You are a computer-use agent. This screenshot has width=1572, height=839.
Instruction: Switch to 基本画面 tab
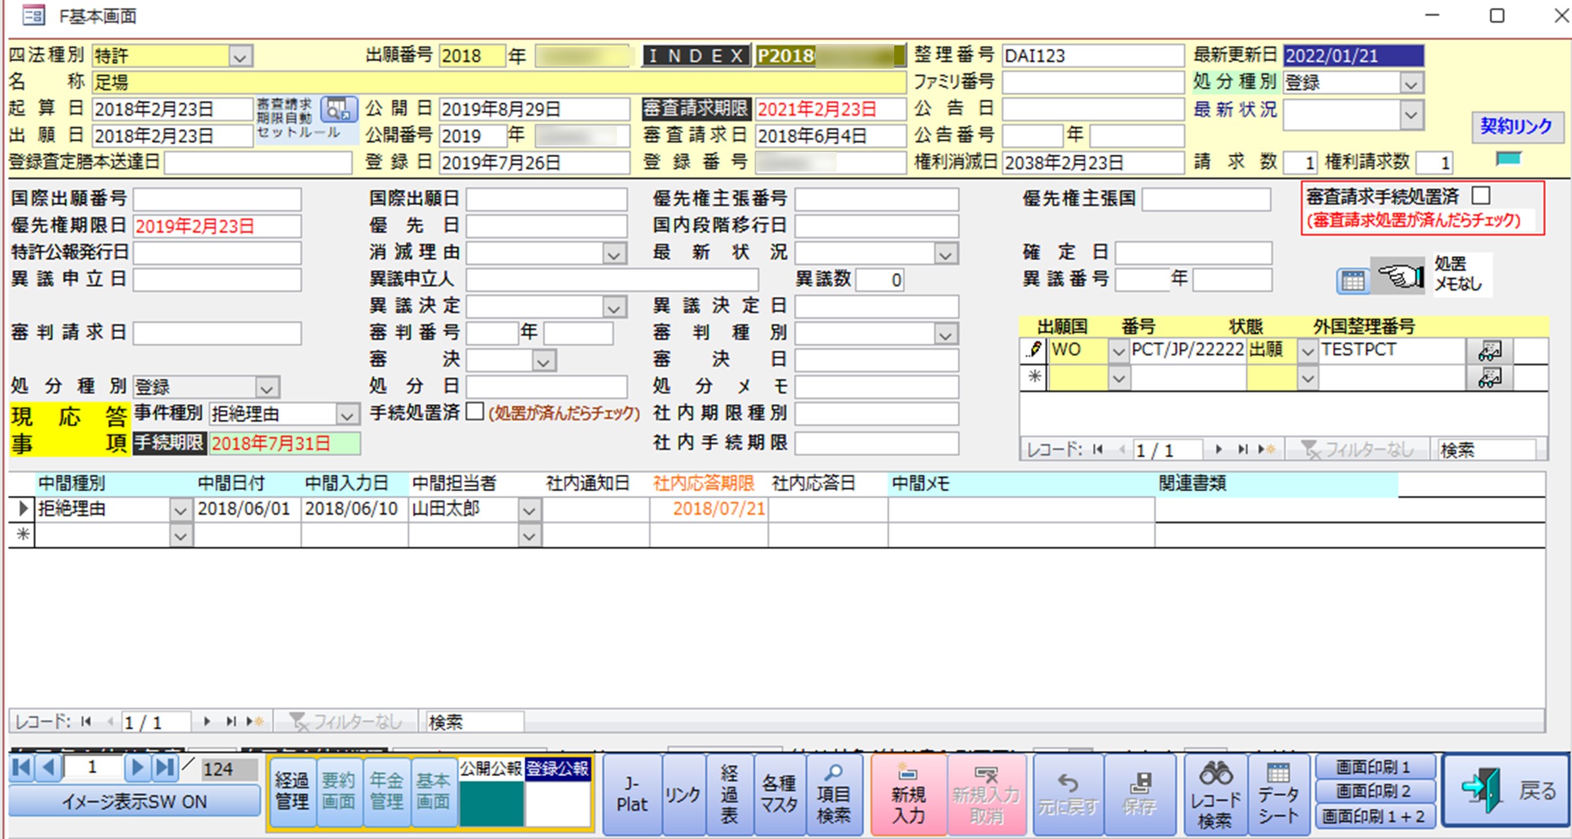pyautogui.click(x=433, y=791)
